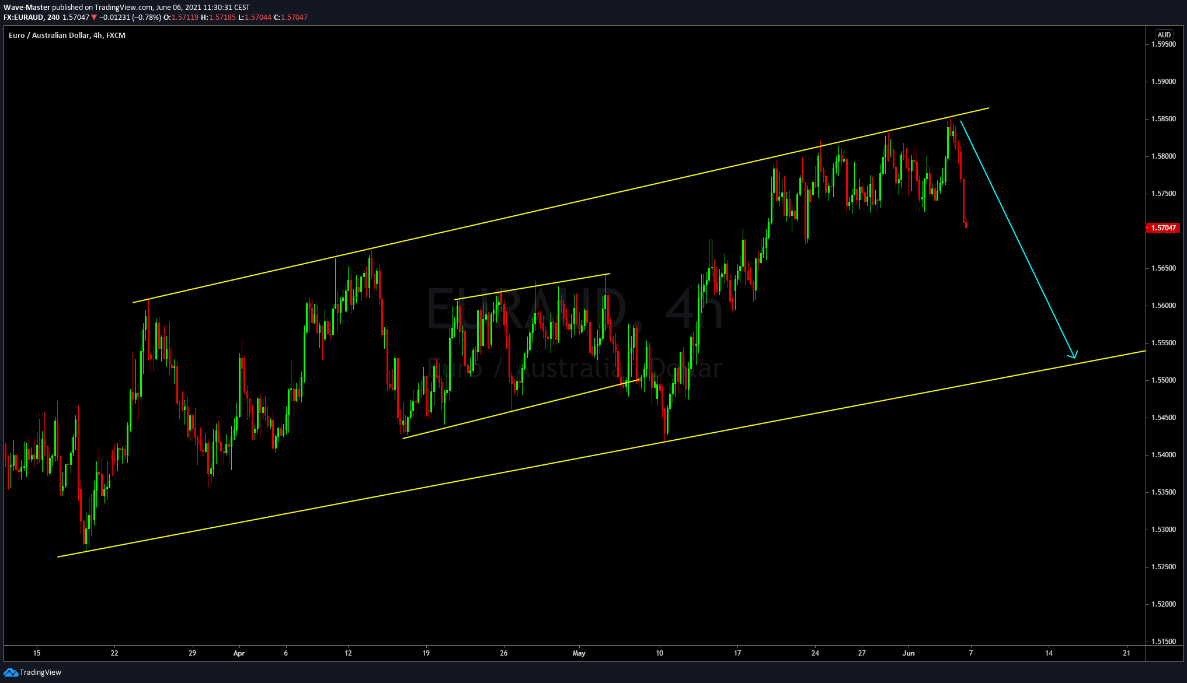Click the 17 date label on time axis
1187x683 pixels.
737,653
